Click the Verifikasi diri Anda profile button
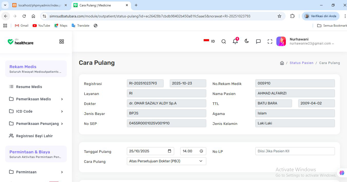The image size is (347, 182). 321,16
